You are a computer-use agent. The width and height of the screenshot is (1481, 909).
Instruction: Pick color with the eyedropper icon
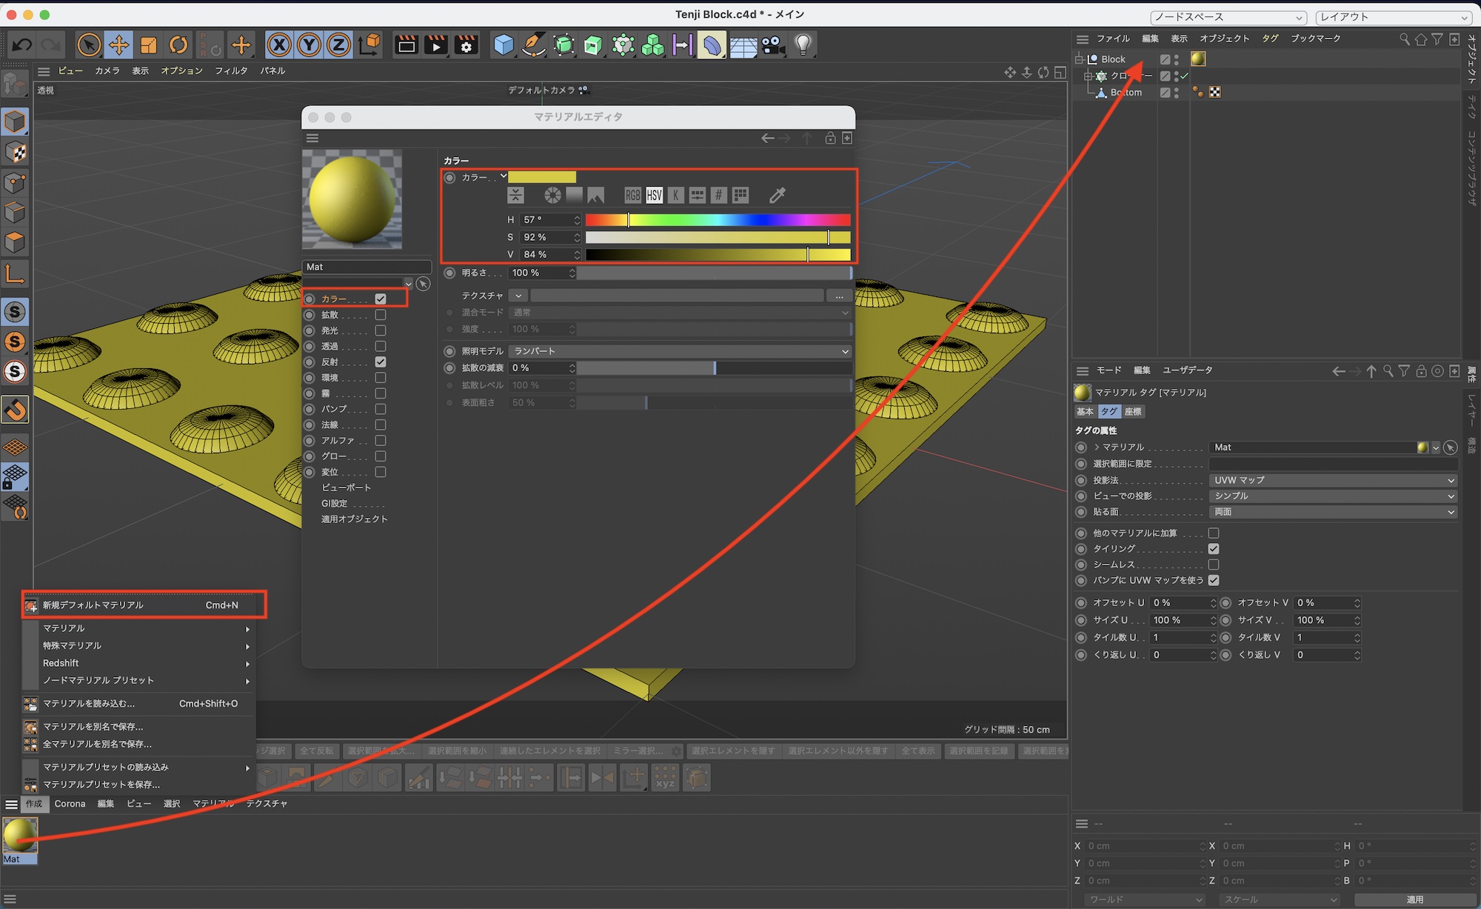click(777, 195)
